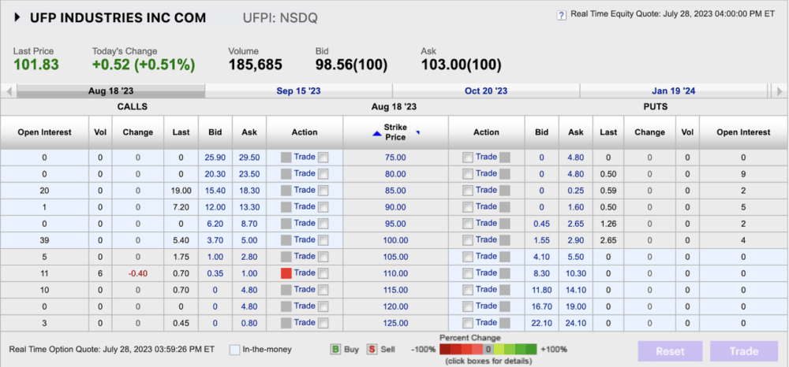
Task: Check the put checkbox for strike 95.00
Action: pyautogui.click(x=468, y=224)
